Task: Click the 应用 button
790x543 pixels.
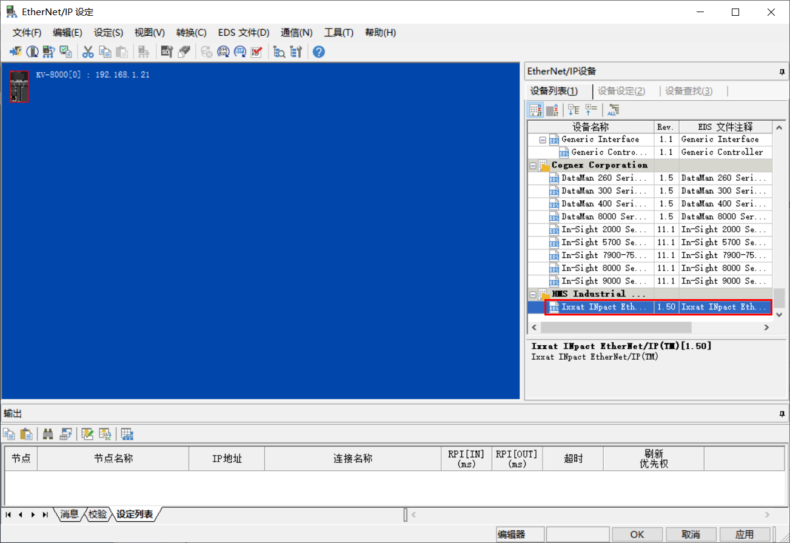Action: [745, 534]
